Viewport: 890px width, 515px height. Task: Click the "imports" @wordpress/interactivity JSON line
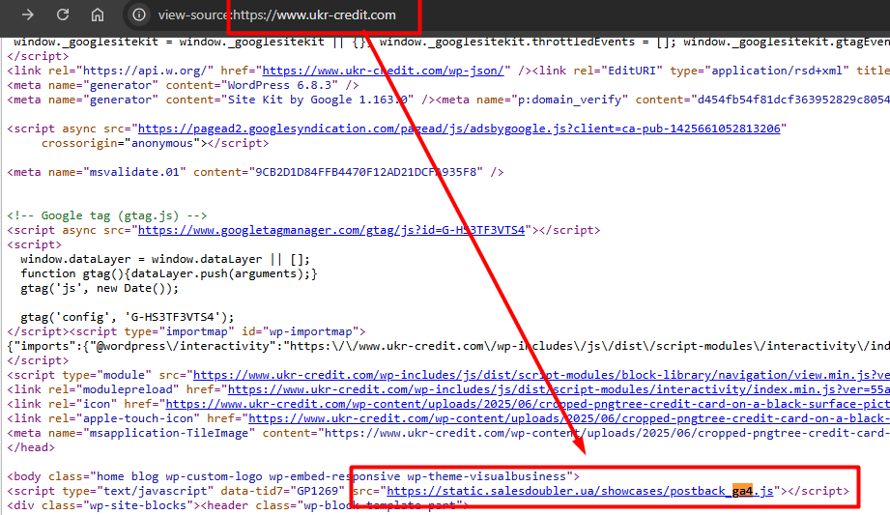[448, 346]
